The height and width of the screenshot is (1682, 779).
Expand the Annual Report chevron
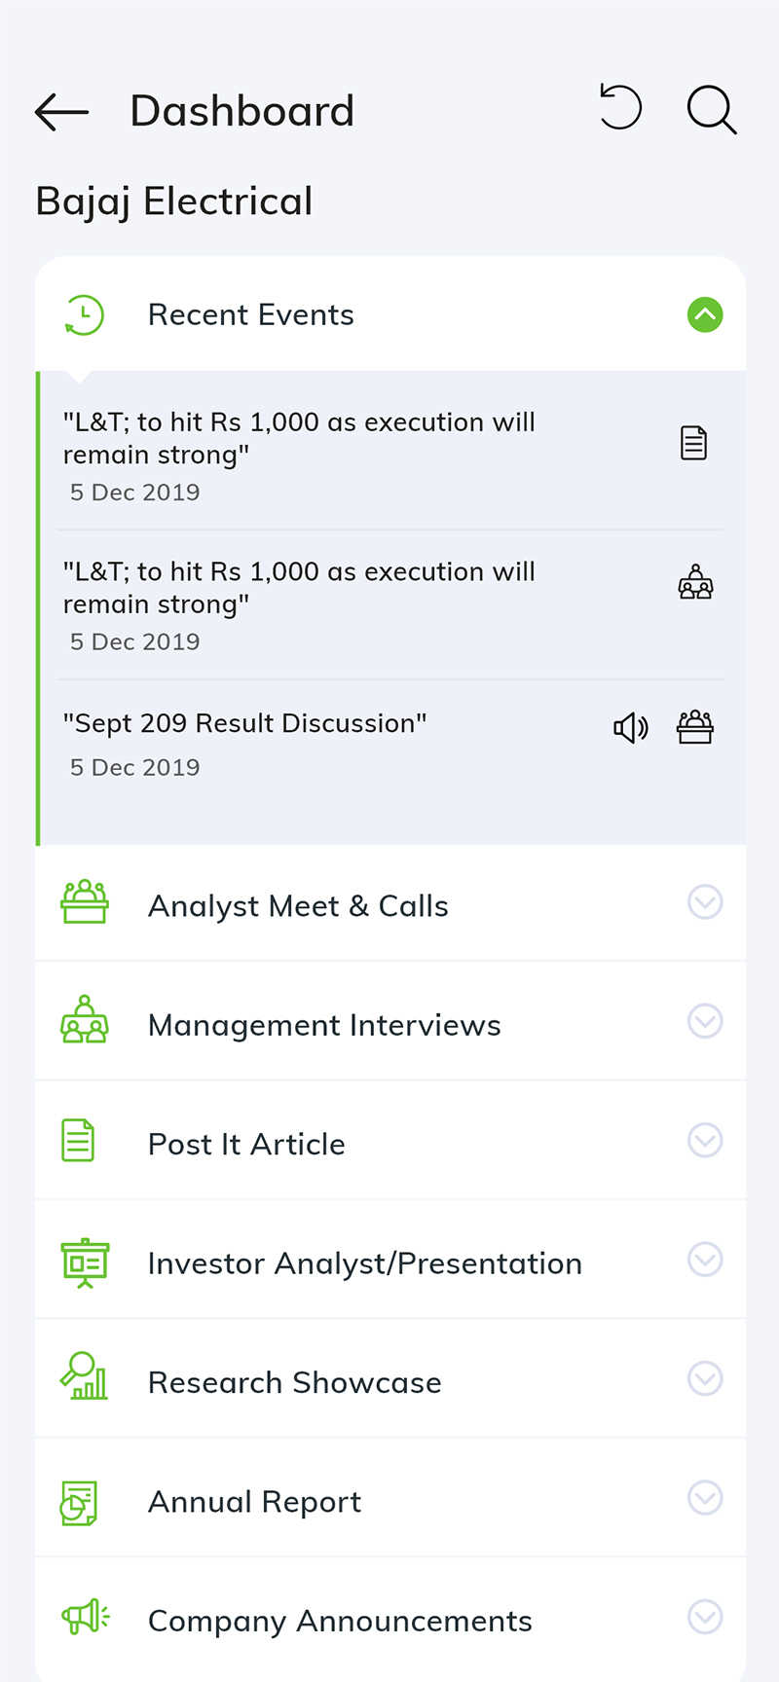[x=705, y=1497]
